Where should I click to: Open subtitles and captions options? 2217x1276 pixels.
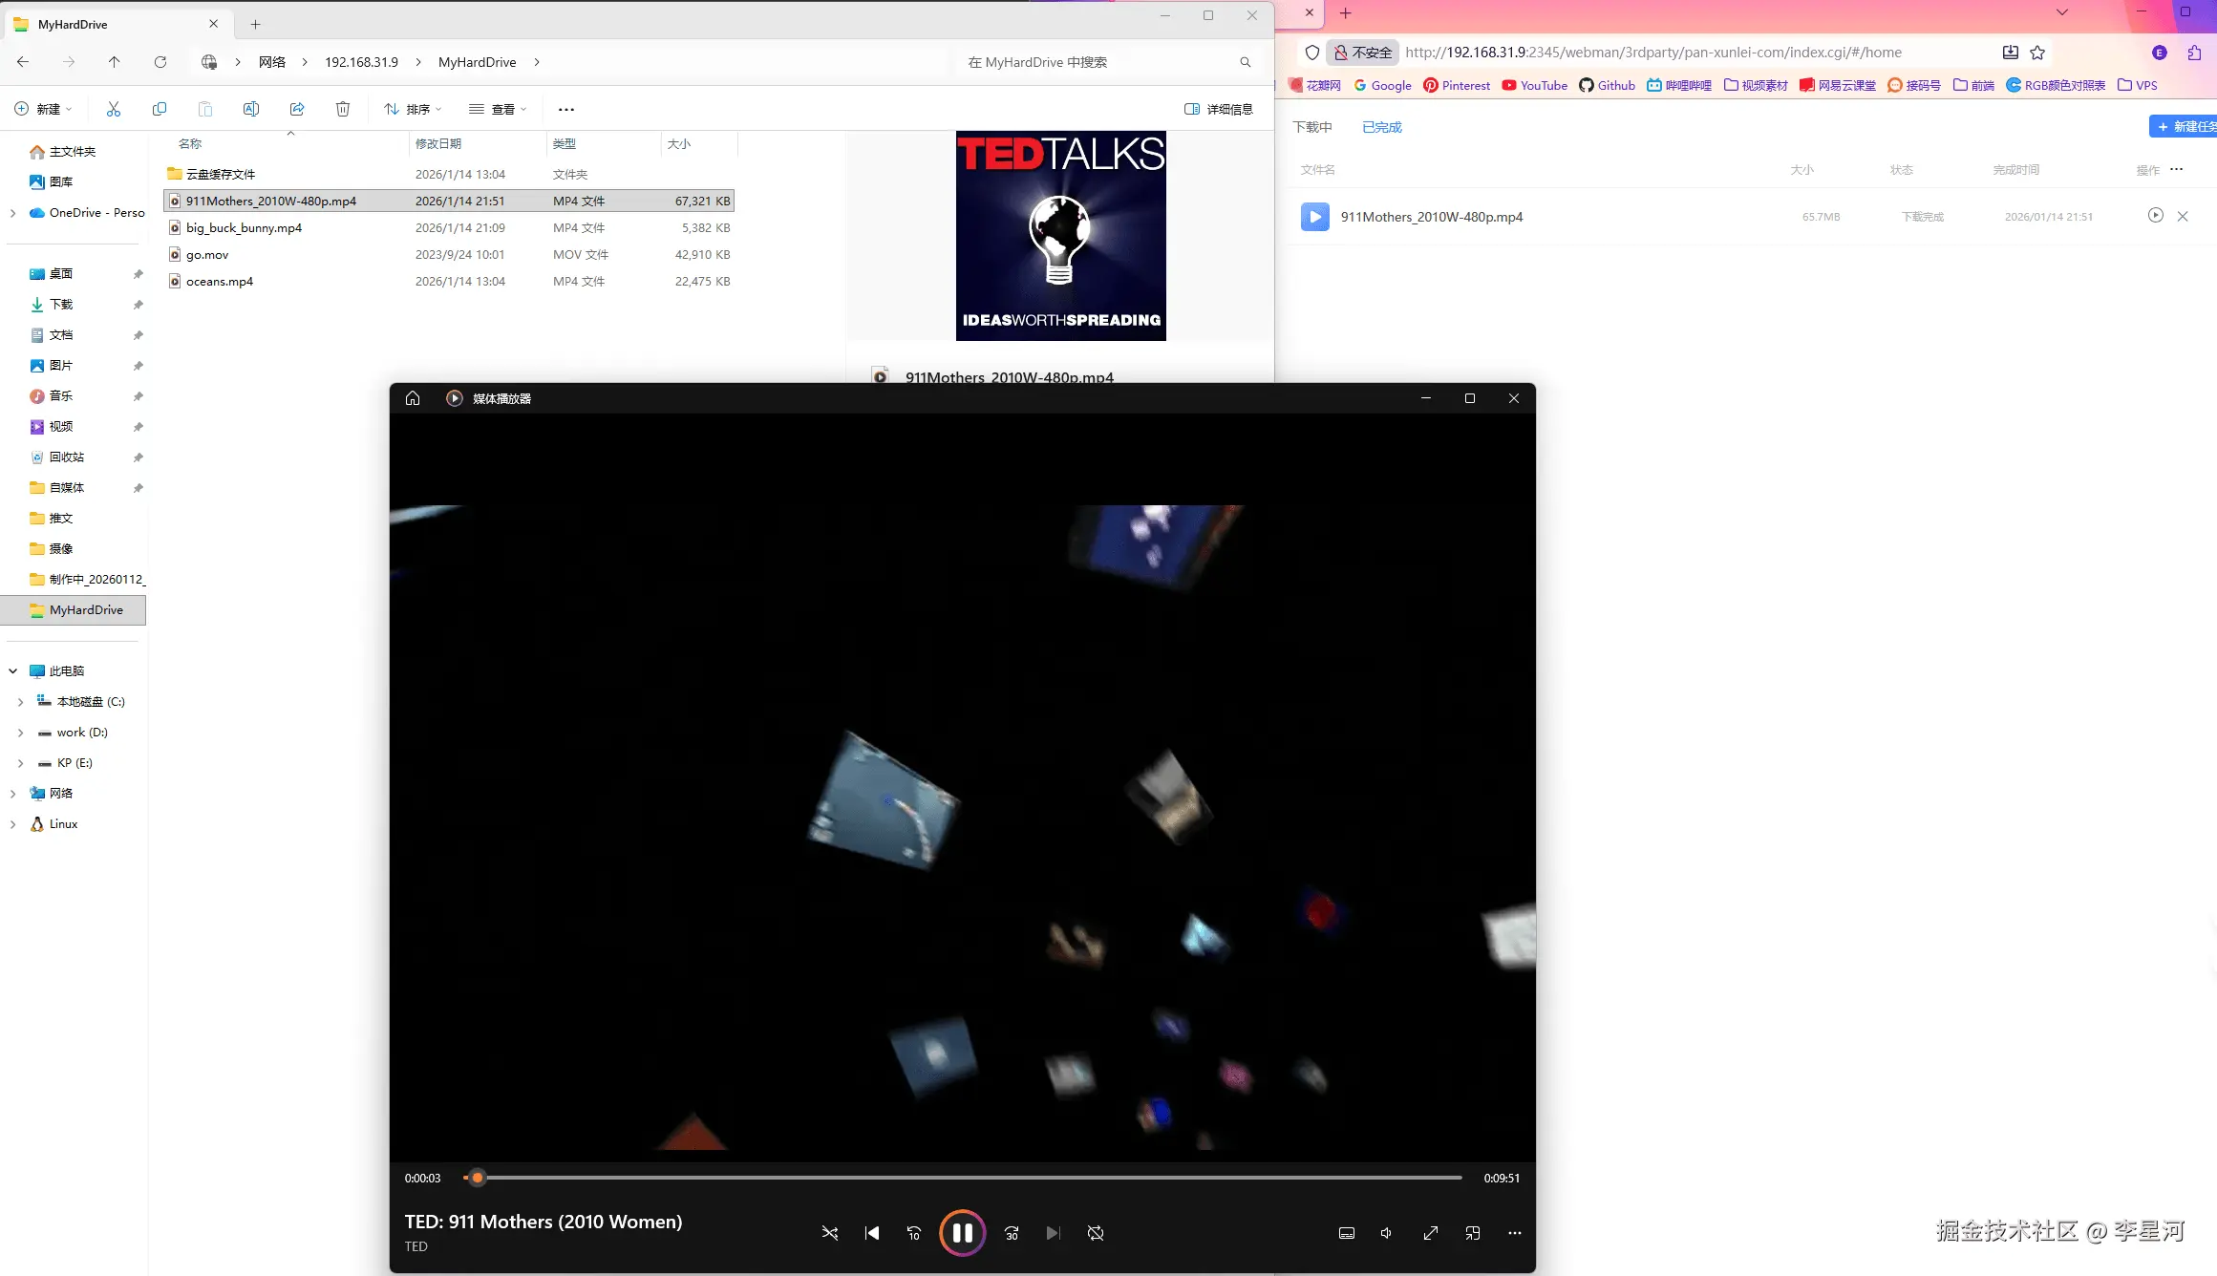[1347, 1233]
